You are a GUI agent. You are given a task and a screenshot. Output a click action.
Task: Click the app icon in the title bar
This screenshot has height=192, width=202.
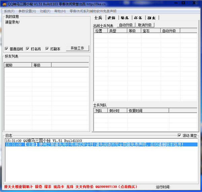coord(4,4)
